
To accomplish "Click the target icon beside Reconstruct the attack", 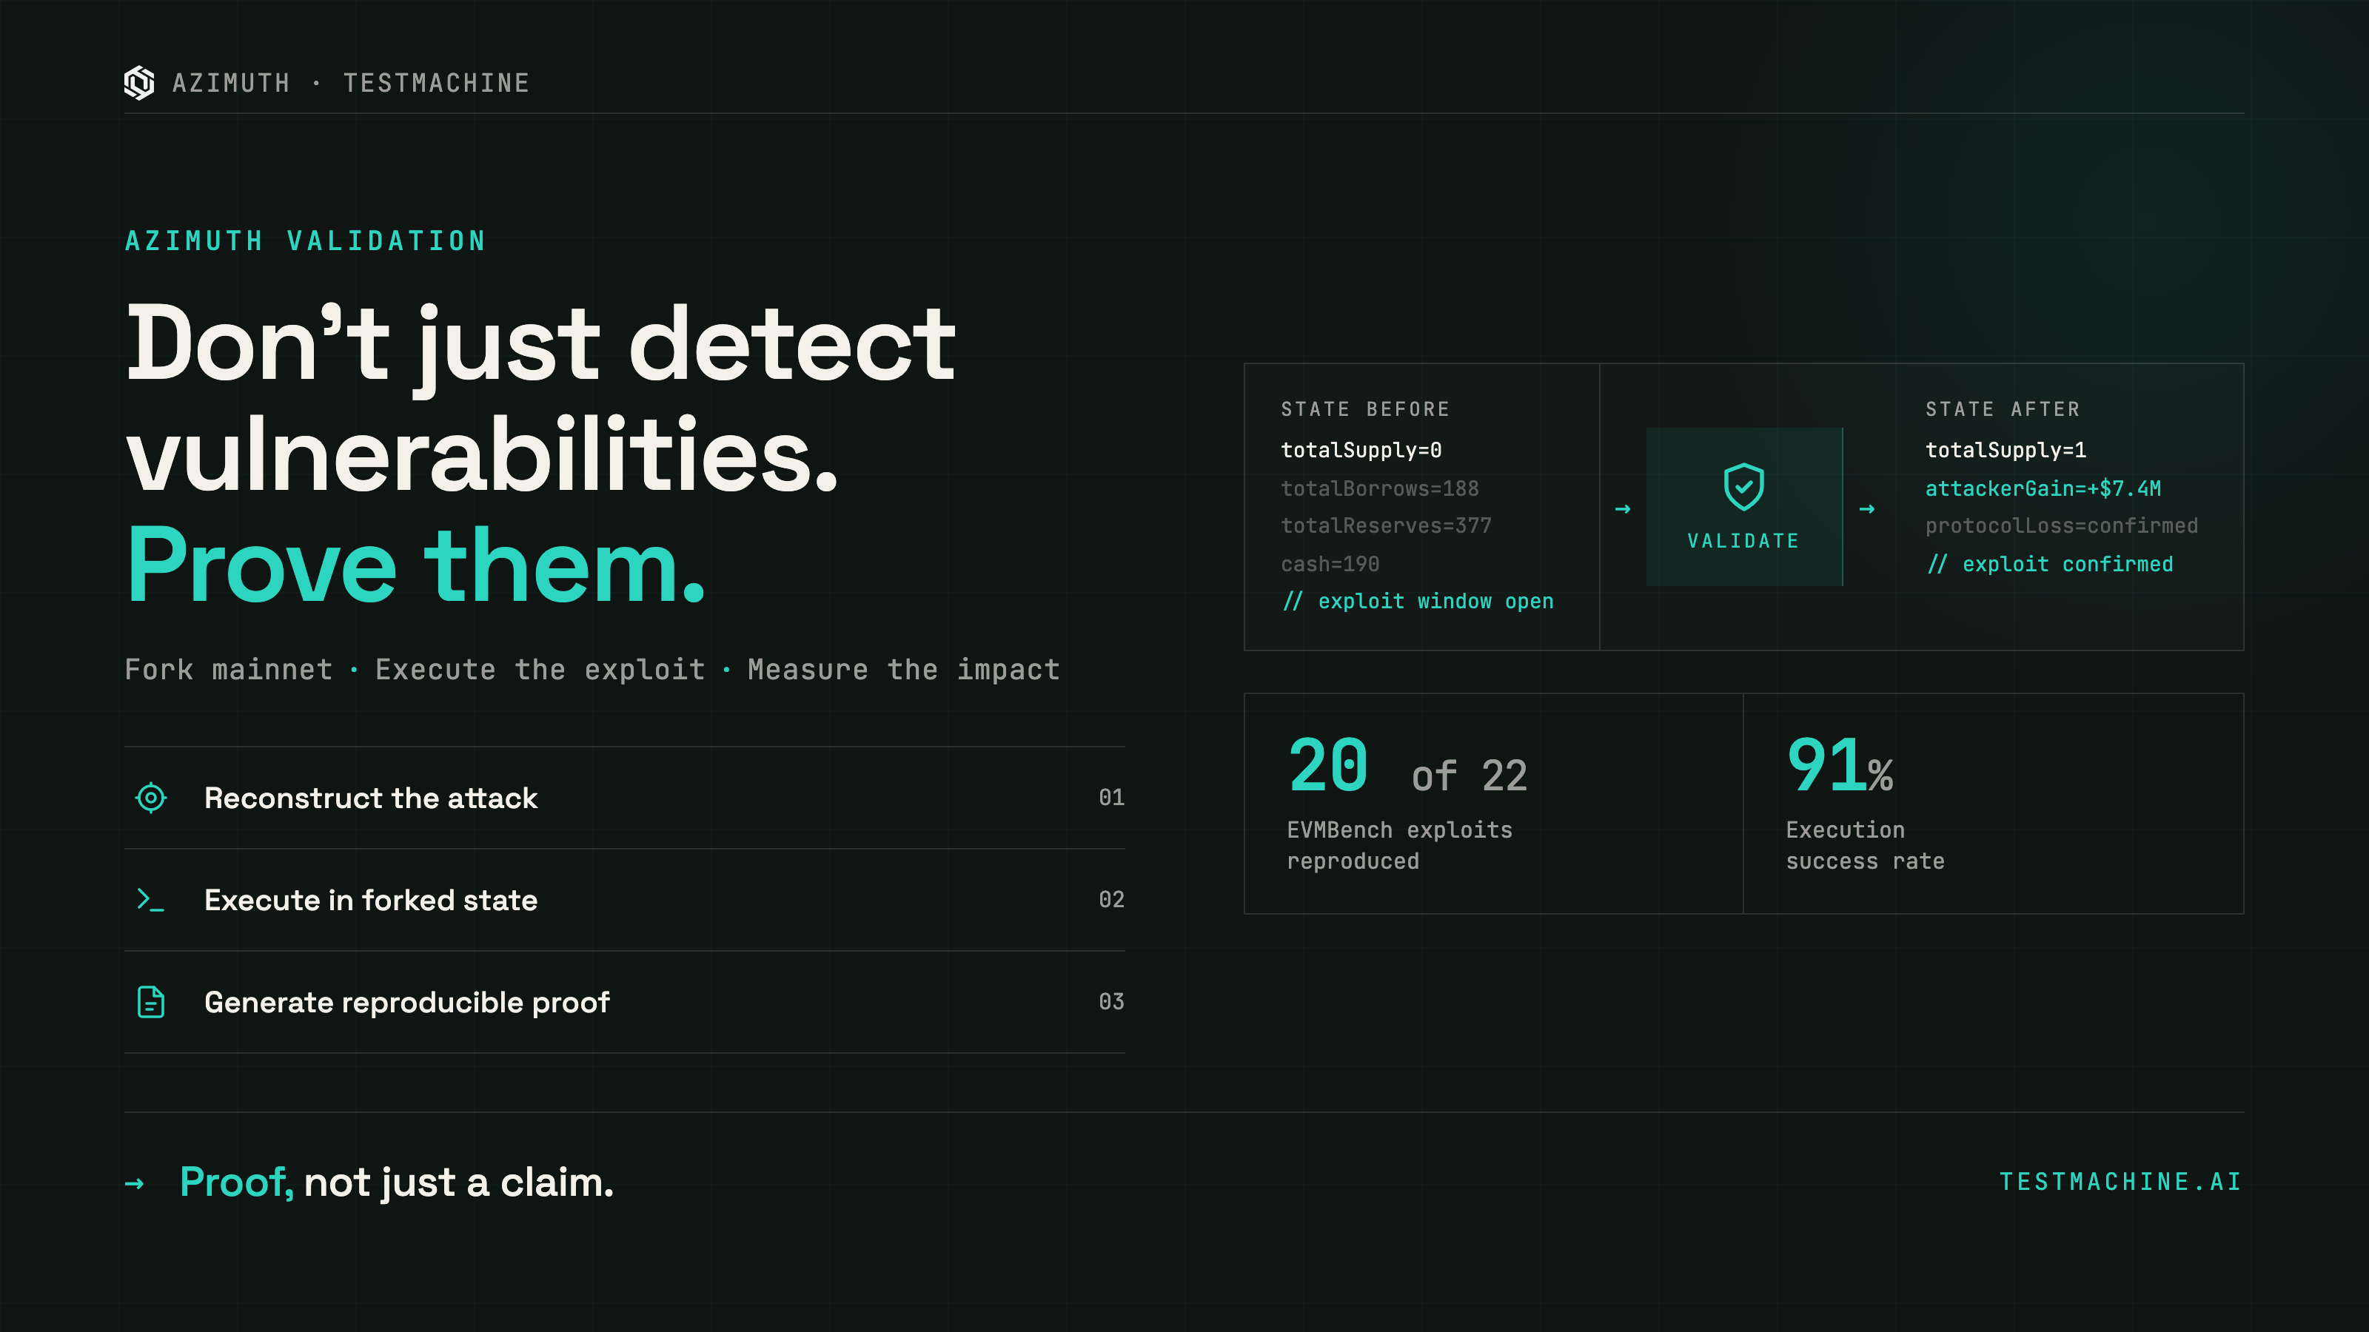I will pyautogui.click(x=151, y=798).
